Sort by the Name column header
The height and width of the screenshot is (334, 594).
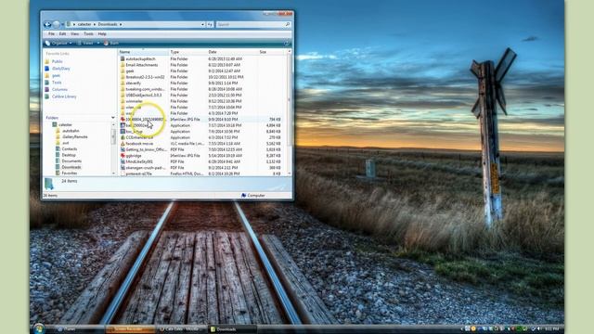143,52
